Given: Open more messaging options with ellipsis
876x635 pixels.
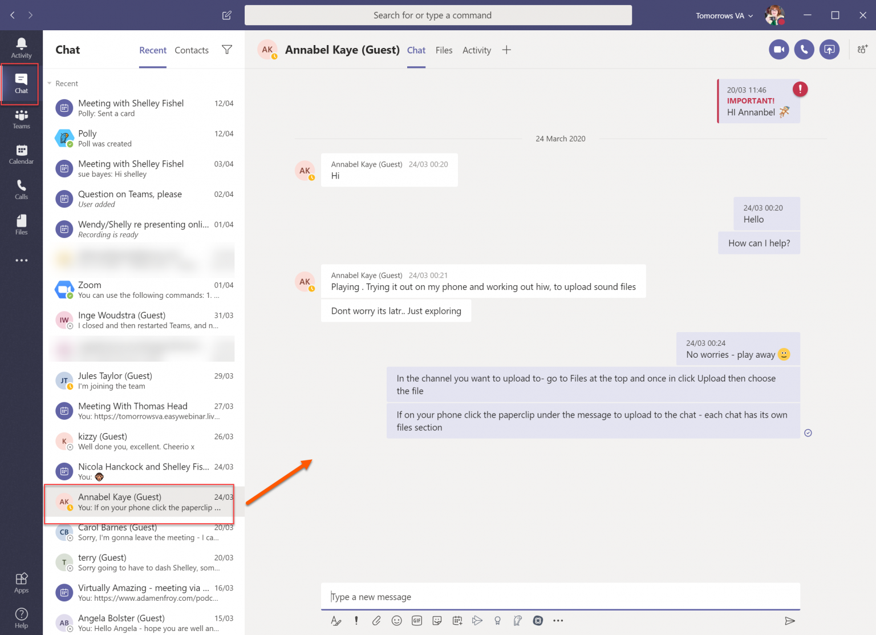Looking at the screenshot, I should click(x=558, y=620).
